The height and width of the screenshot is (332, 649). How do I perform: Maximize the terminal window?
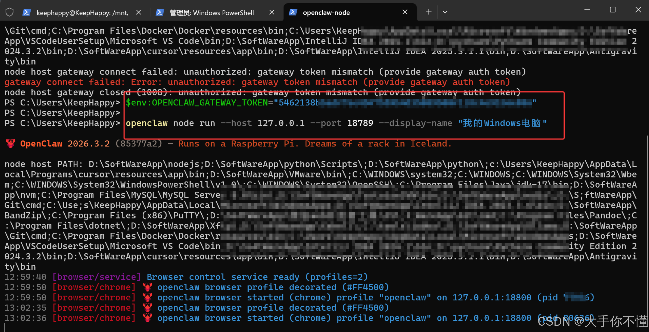click(x=613, y=10)
